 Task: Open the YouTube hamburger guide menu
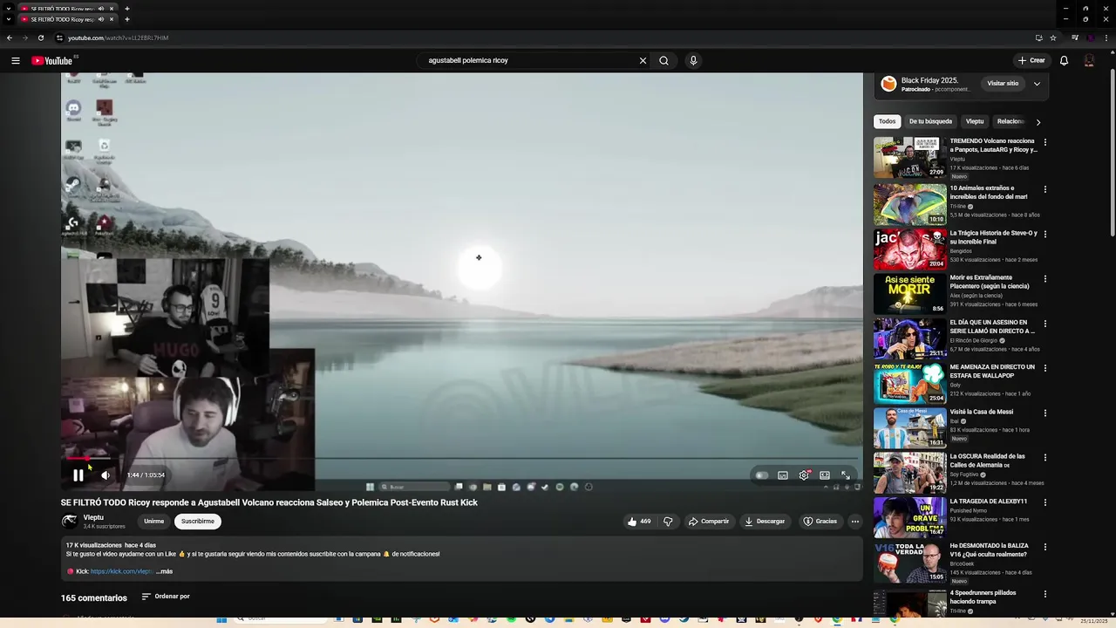click(x=16, y=60)
